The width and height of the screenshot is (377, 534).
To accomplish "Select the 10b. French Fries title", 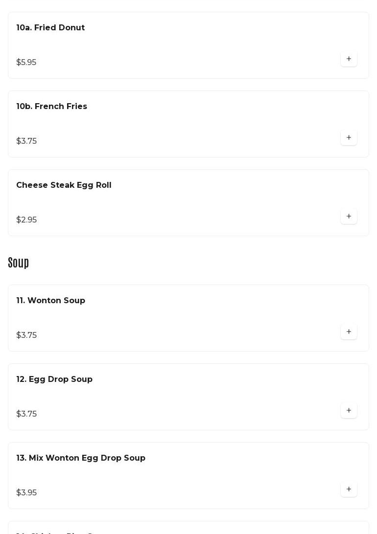I will (51, 107).
